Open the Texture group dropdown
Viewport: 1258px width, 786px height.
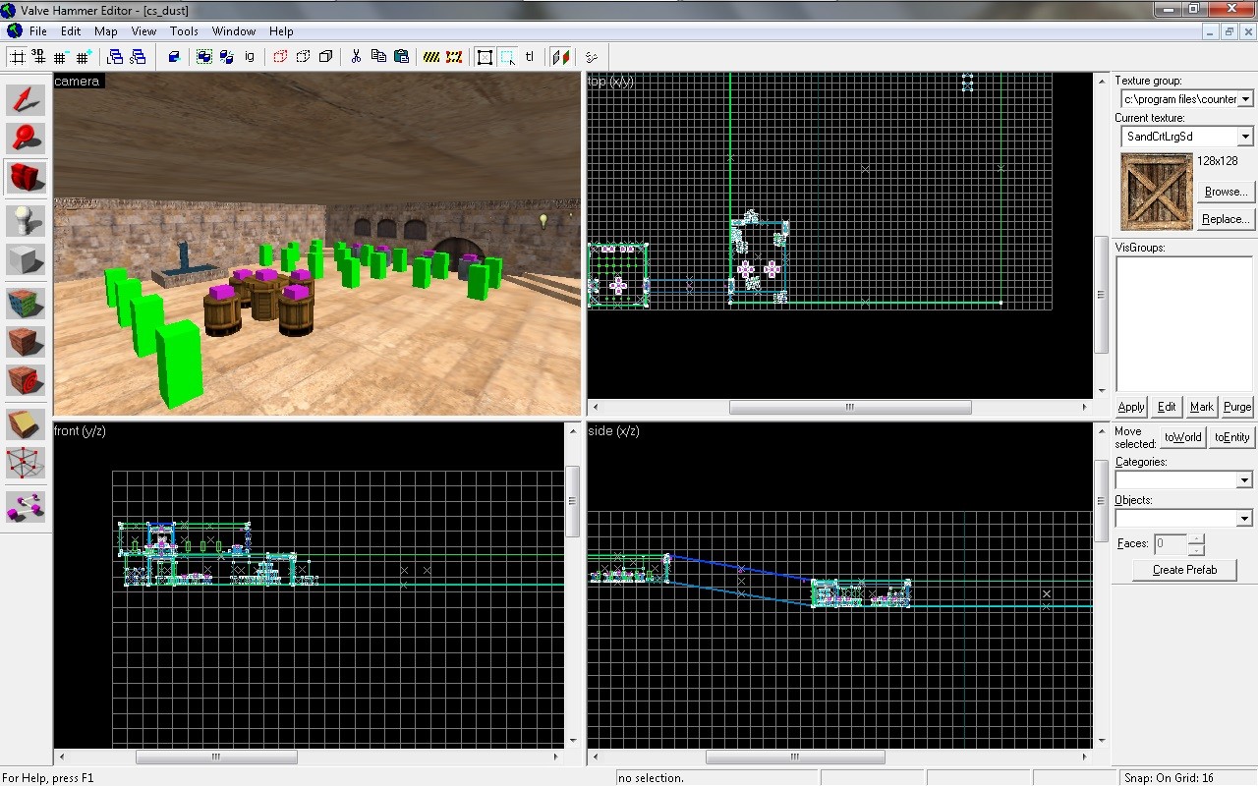[x=1245, y=98]
